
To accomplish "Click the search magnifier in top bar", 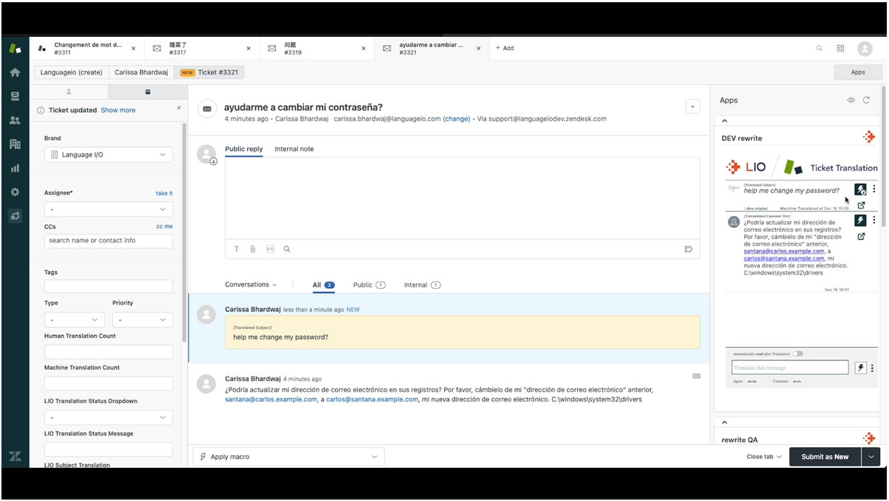I will click(819, 48).
